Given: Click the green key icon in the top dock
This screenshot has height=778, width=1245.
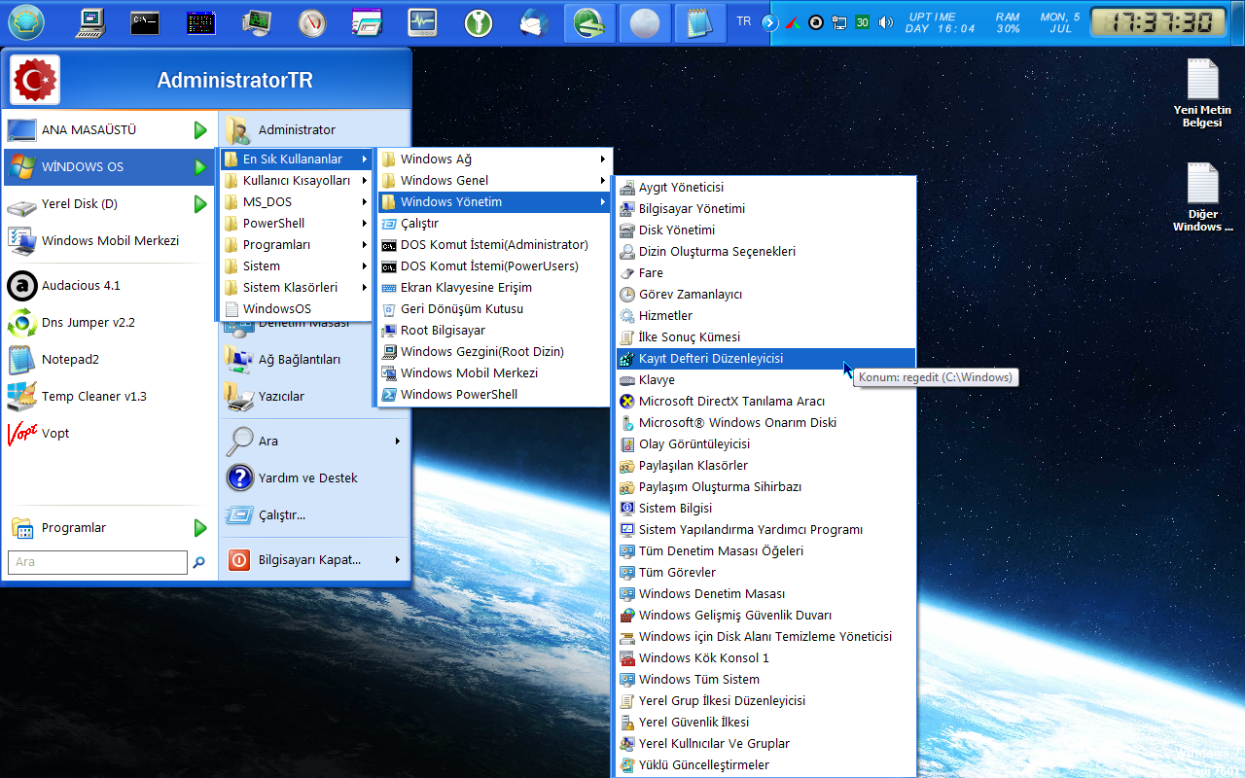Looking at the screenshot, I should [479, 22].
